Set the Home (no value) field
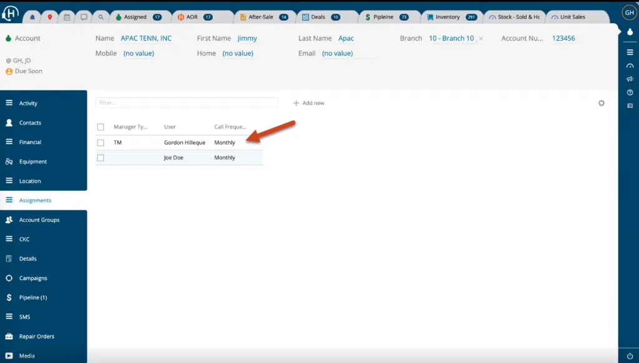The height and width of the screenshot is (363, 639). 238,54
